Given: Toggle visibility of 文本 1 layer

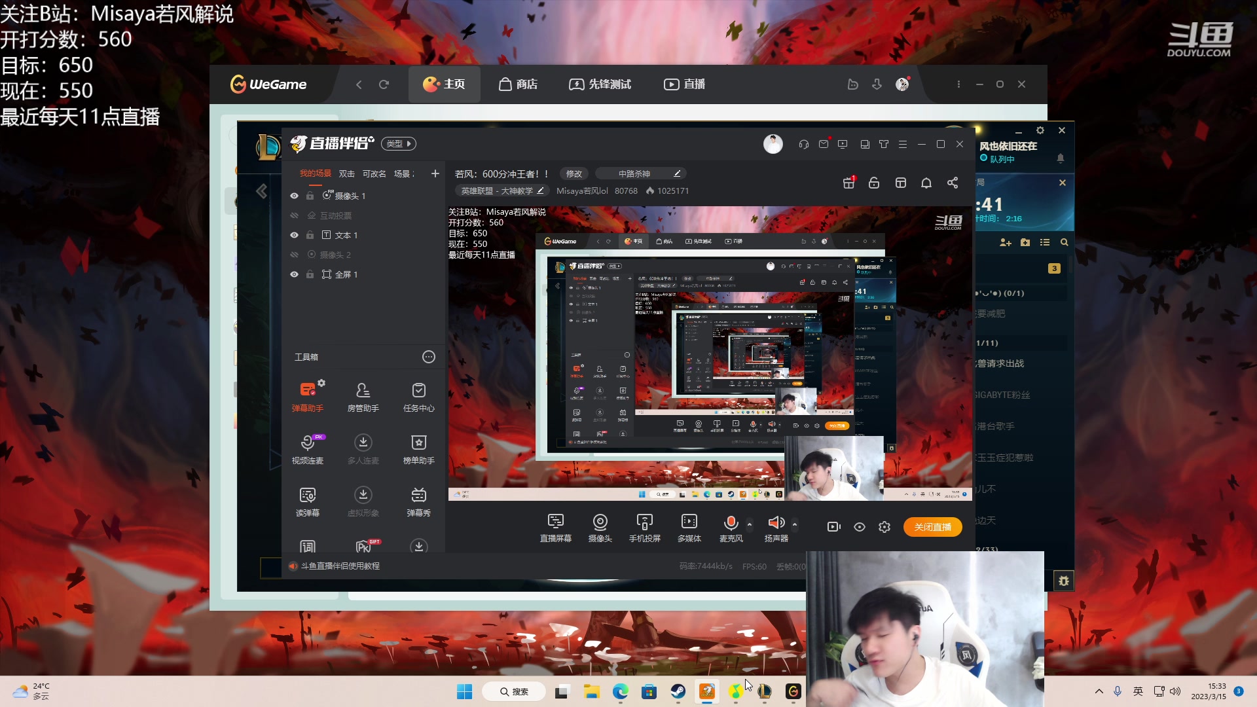Looking at the screenshot, I should coord(294,235).
